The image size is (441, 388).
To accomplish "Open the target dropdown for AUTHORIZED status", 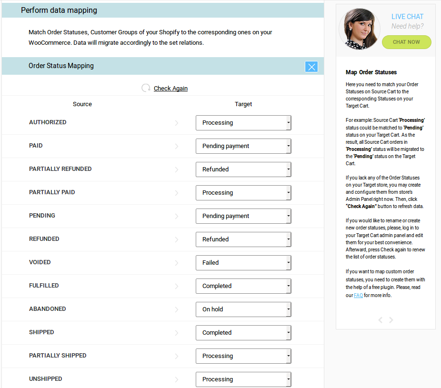I will point(243,122).
